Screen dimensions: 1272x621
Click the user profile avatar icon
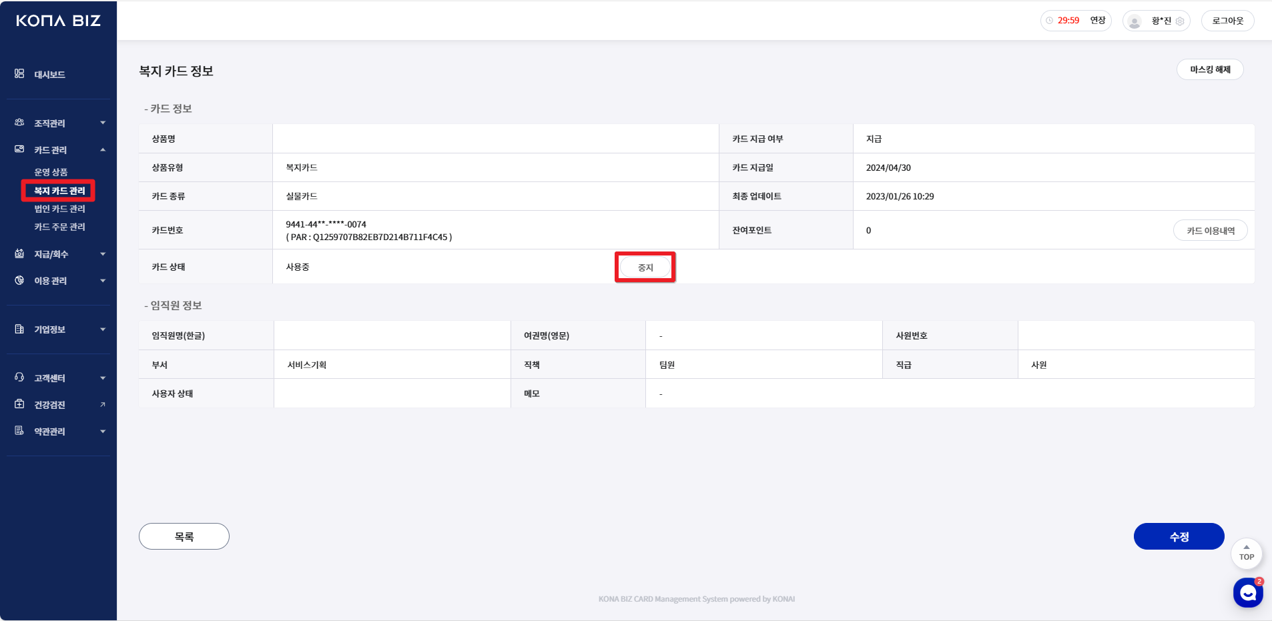[x=1135, y=21]
